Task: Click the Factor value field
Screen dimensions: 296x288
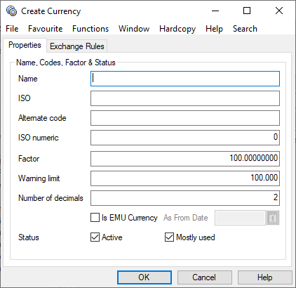Action: (x=185, y=159)
